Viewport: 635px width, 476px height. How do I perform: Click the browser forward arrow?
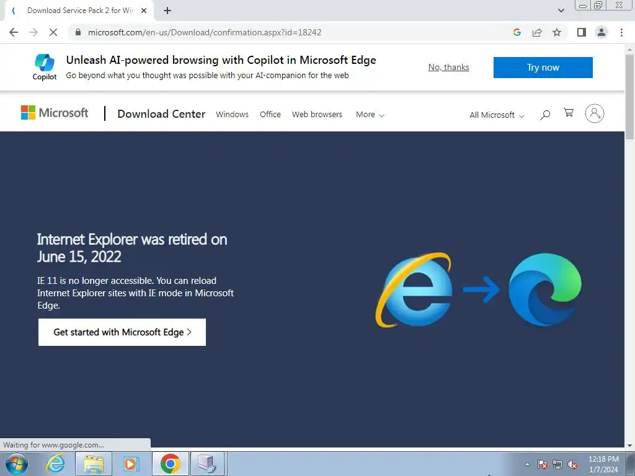click(x=33, y=32)
